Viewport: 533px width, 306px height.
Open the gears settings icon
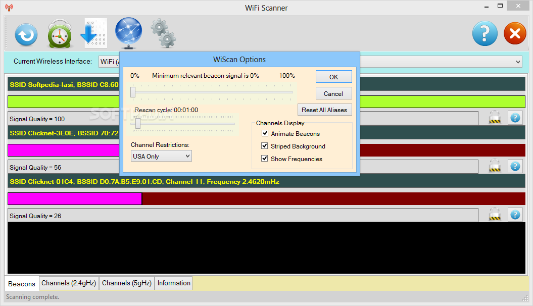coord(164,33)
